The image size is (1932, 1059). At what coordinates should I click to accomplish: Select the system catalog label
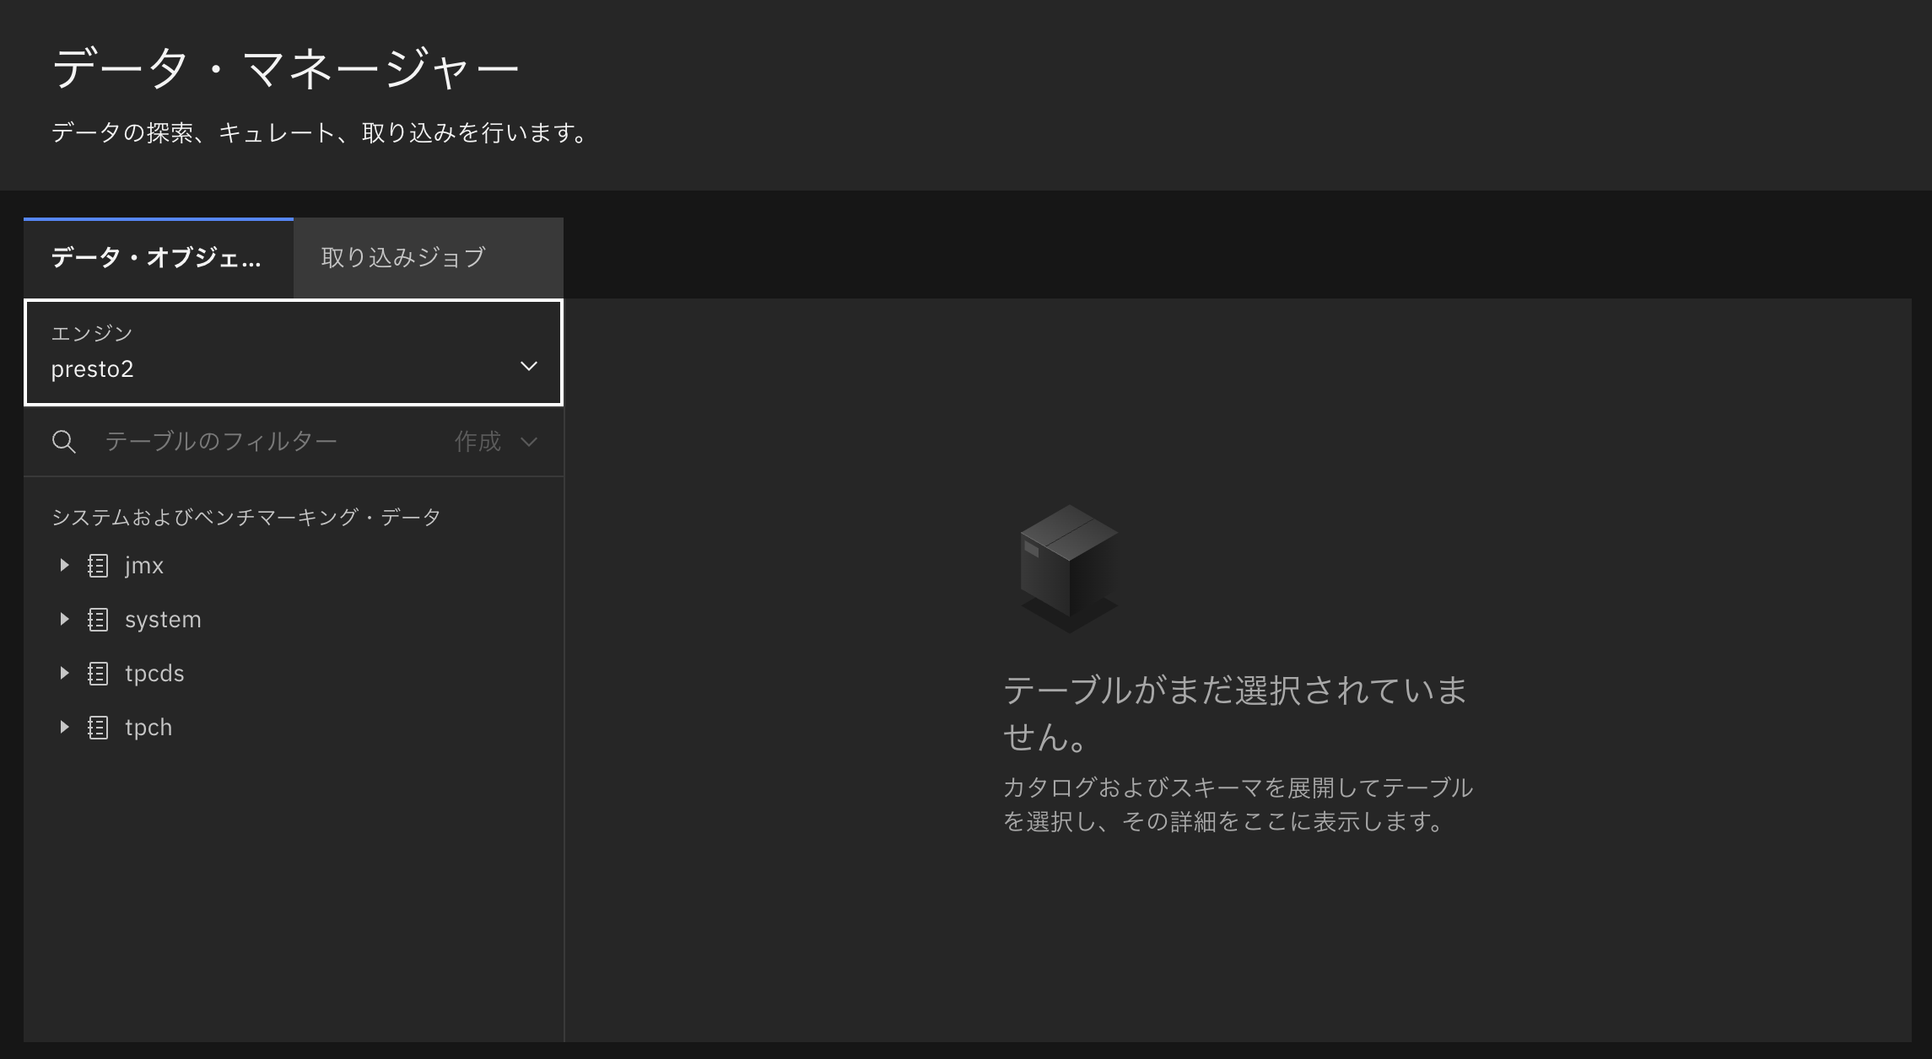pos(163,620)
